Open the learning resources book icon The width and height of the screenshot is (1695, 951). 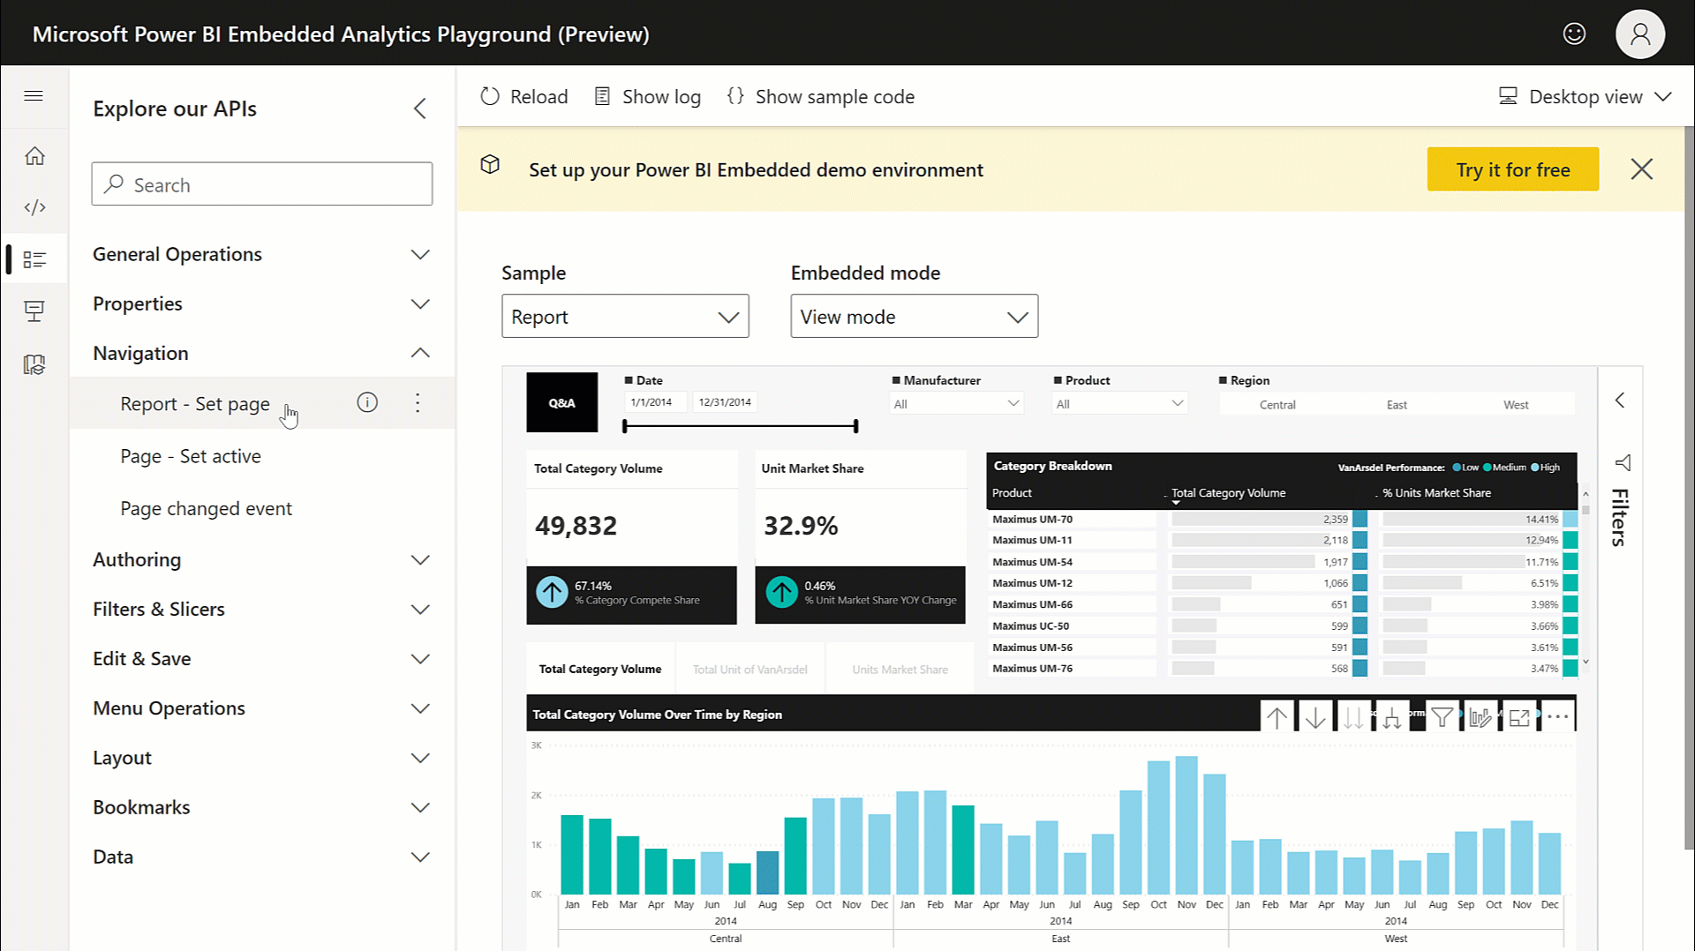[x=34, y=363]
